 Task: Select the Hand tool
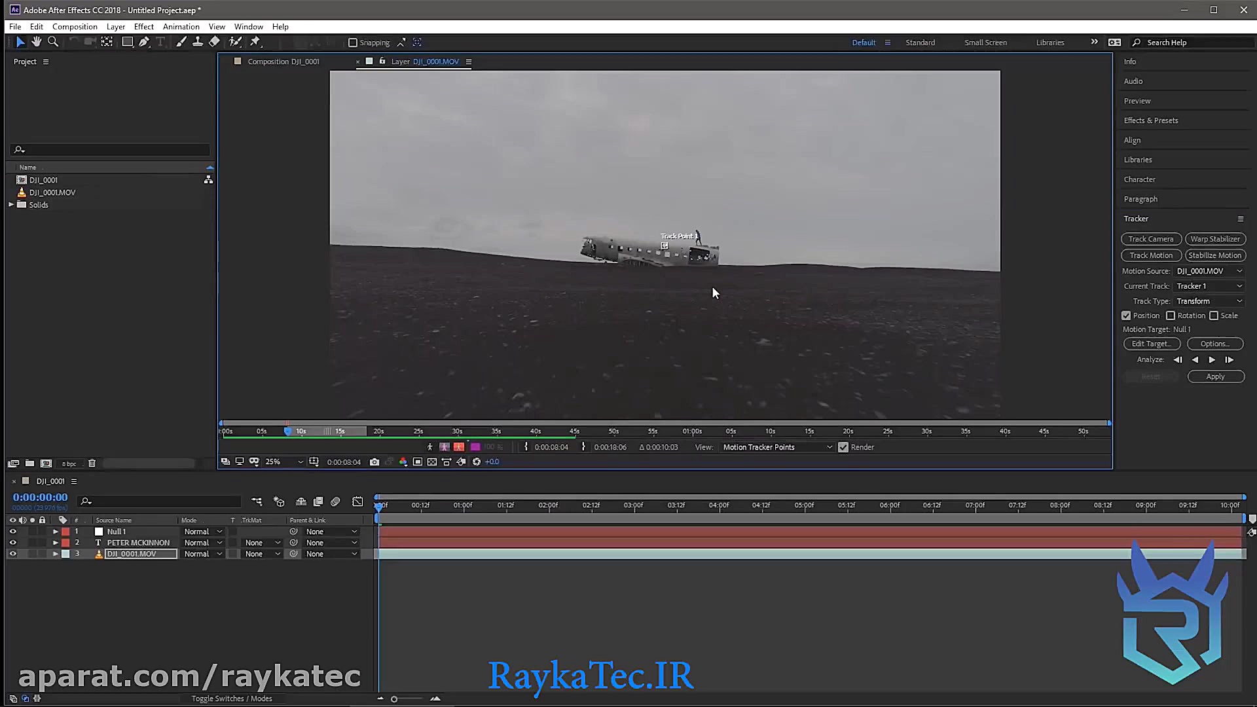click(x=37, y=41)
